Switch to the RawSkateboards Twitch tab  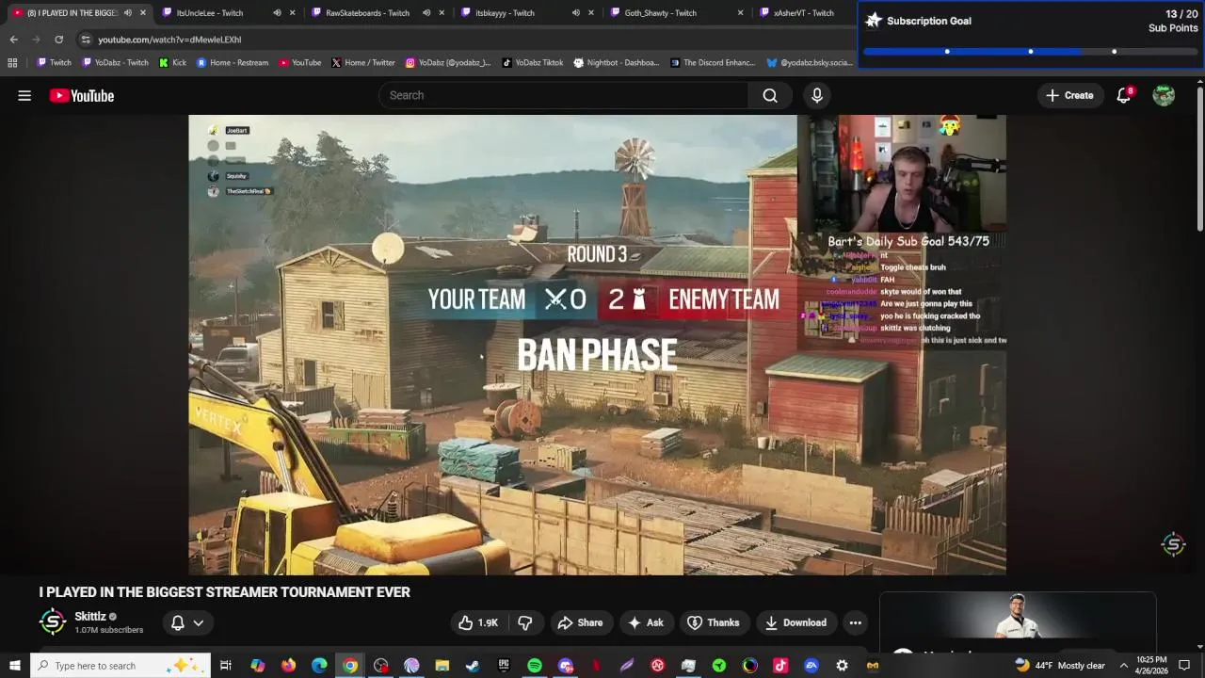(377, 13)
